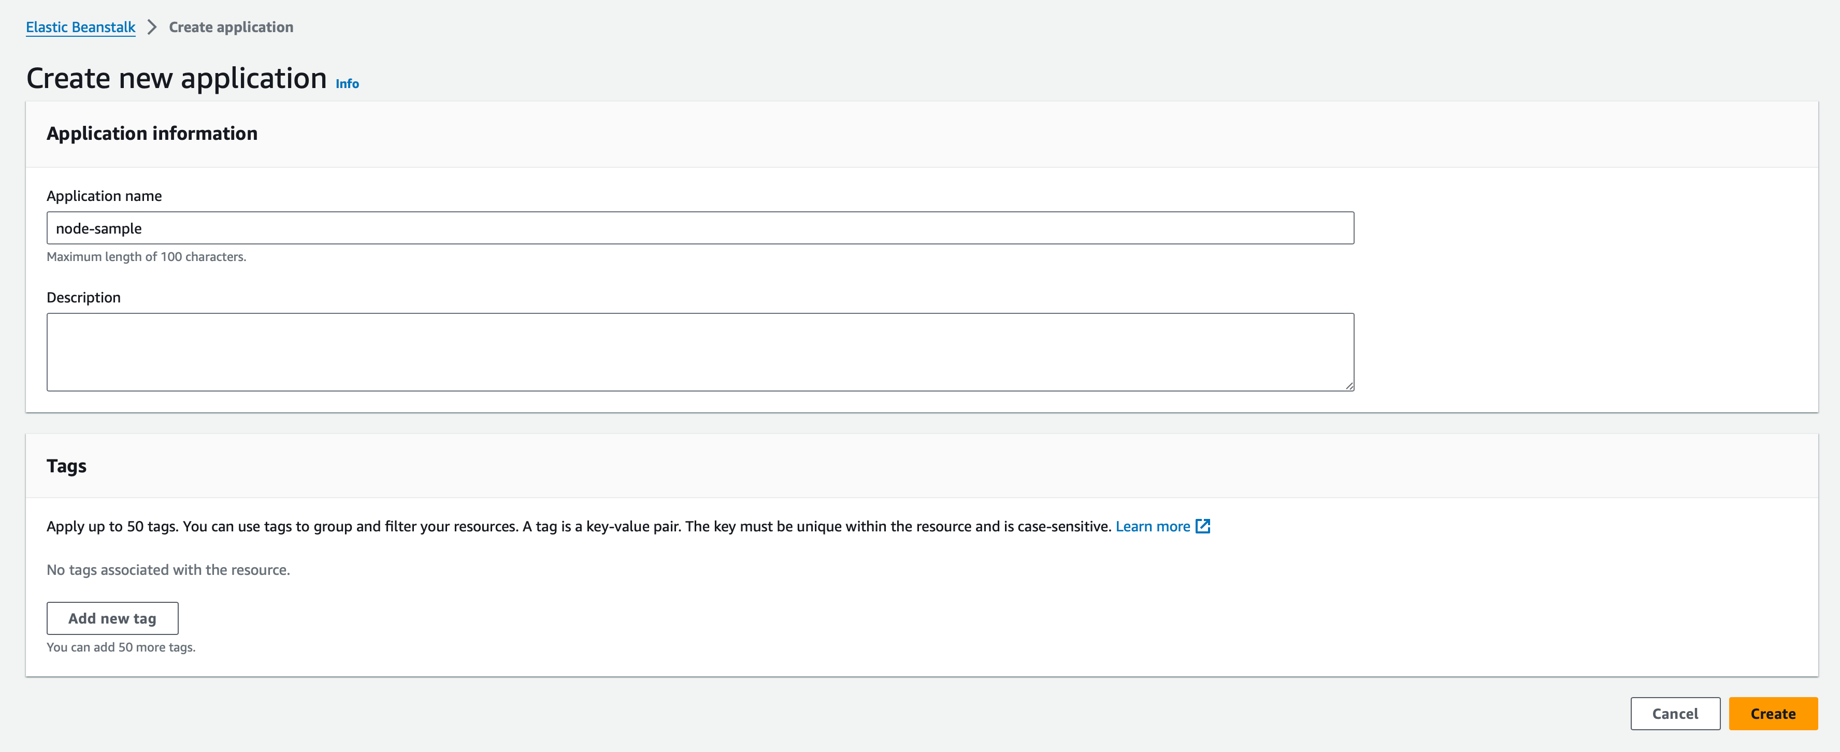Image resolution: width=1840 pixels, height=752 pixels.
Task: Add a new tag
Action: [x=112, y=618]
